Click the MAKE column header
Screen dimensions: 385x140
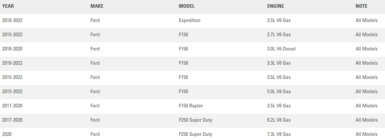point(97,6)
